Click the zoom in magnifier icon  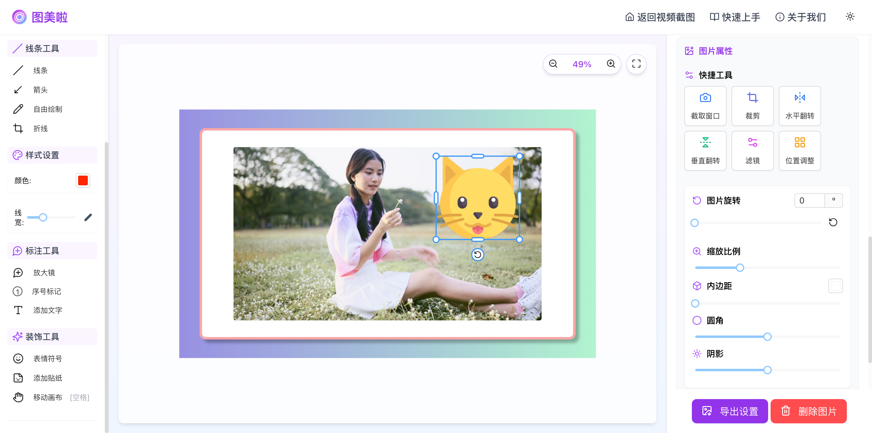[x=611, y=64]
